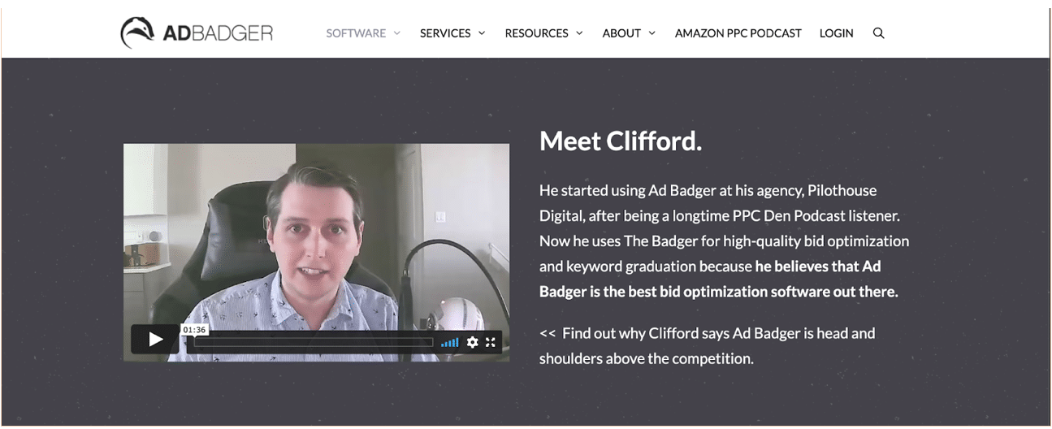Adjust volume using the blue bars icon
Image resolution: width=1052 pixels, height=429 pixels.
tap(450, 342)
